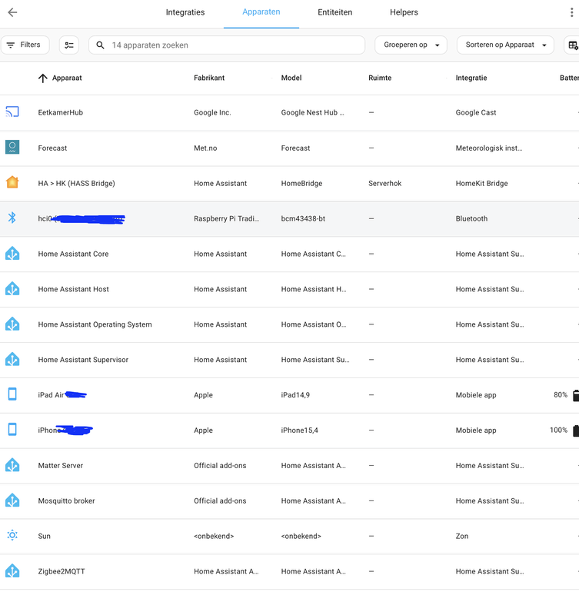Viewport: 579px width, 615px height.
Task: Click the Zon integration cell
Action: click(x=462, y=536)
